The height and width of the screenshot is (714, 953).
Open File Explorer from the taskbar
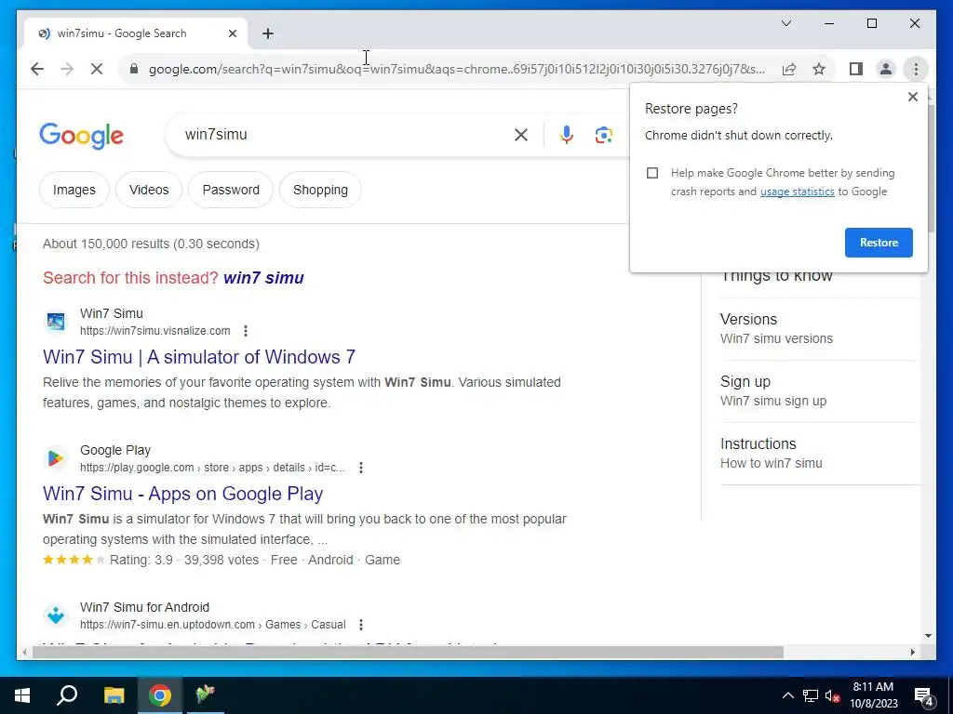point(114,695)
